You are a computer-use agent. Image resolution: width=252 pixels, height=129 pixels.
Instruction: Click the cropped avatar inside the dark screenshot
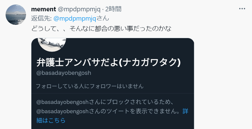[52, 45]
